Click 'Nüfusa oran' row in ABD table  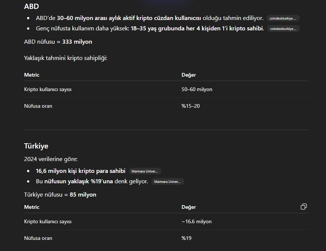coord(166,106)
